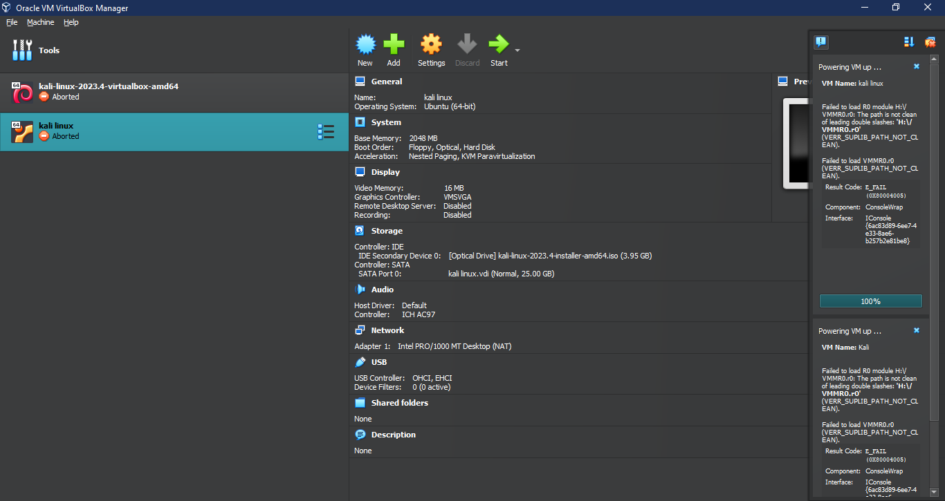Click the General section monitor icon
Viewport: 945px width, 501px height.
point(360,82)
